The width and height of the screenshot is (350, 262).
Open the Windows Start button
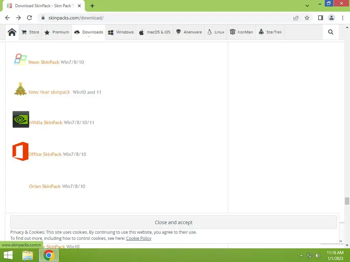click(x=8, y=255)
